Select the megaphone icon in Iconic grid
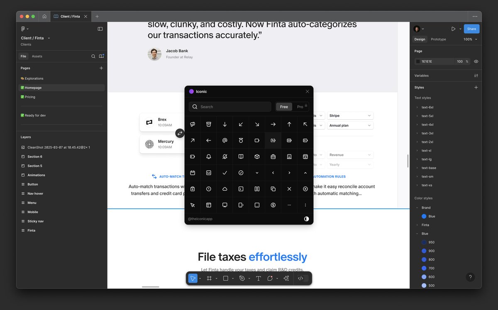Image resolution: width=498 pixels, height=310 pixels. click(193, 124)
